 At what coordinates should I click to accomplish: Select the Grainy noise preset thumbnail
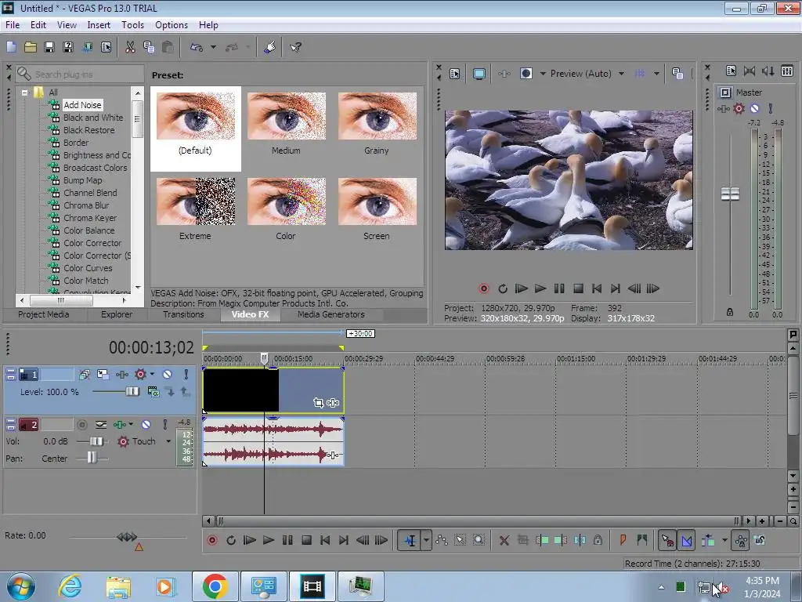(377, 116)
